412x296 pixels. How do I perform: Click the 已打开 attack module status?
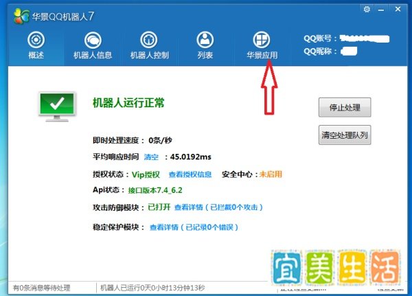(x=159, y=207)
